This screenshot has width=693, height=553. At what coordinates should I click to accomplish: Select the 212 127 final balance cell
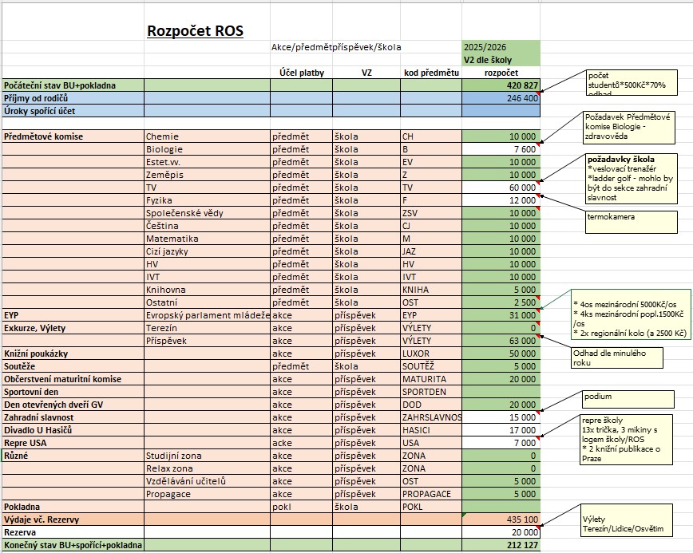[x=501, y=545]
